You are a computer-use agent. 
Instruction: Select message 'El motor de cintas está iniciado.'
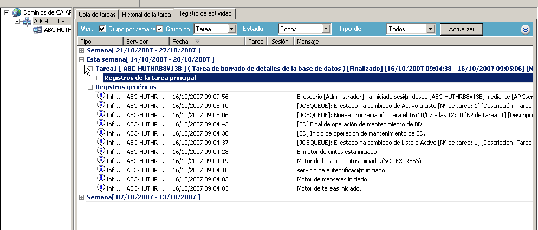[338, 151]
